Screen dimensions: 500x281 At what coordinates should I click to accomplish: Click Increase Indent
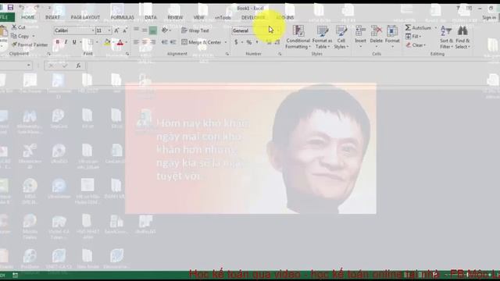pyautogui.click(x=173, y=42)
